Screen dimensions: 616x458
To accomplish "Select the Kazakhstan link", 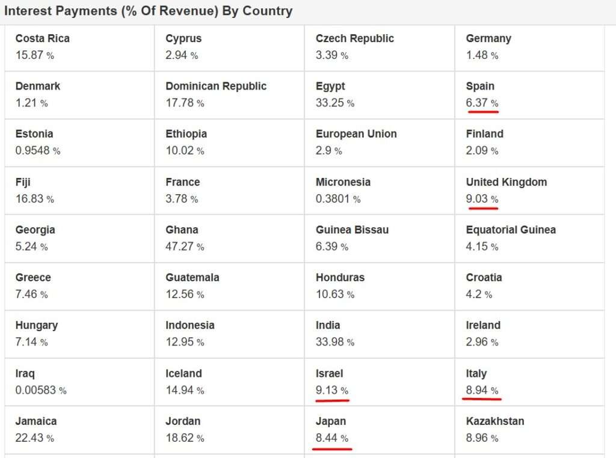I will 495,421.
